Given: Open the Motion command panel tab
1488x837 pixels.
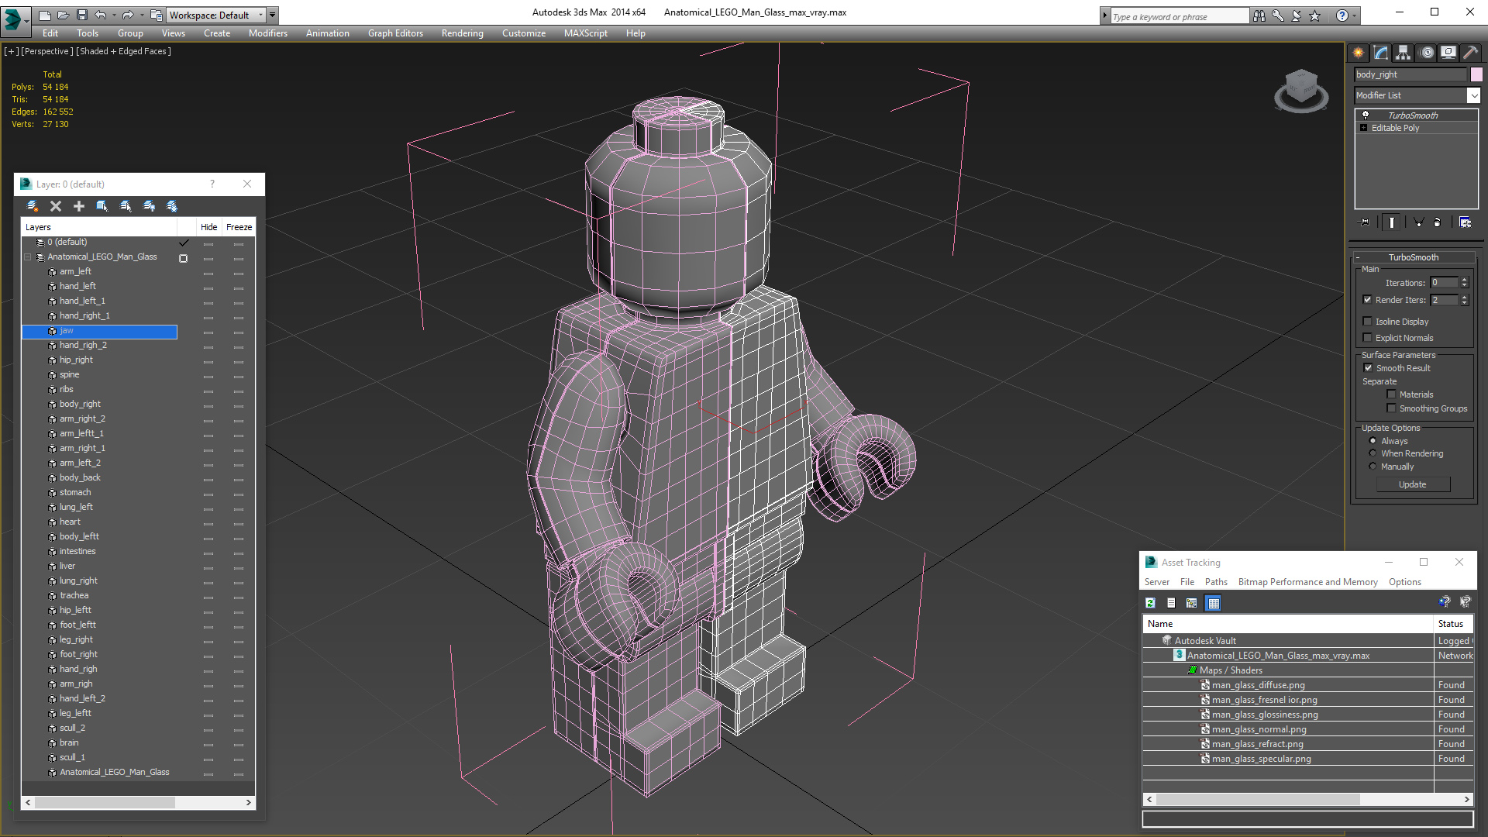Looking at the screenshot, I should 1427,53.
